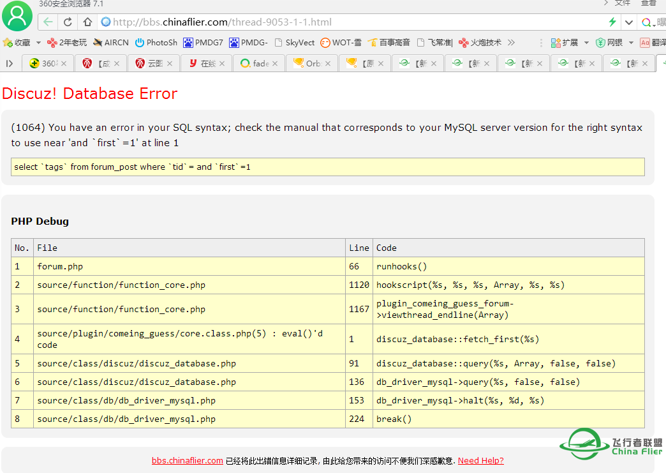
Task: Click the runhooks() code cell
Action: (509, 266)
